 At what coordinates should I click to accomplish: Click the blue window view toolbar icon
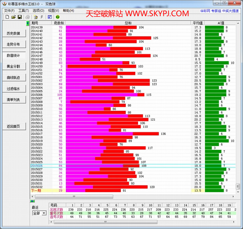tap(50, 17)
